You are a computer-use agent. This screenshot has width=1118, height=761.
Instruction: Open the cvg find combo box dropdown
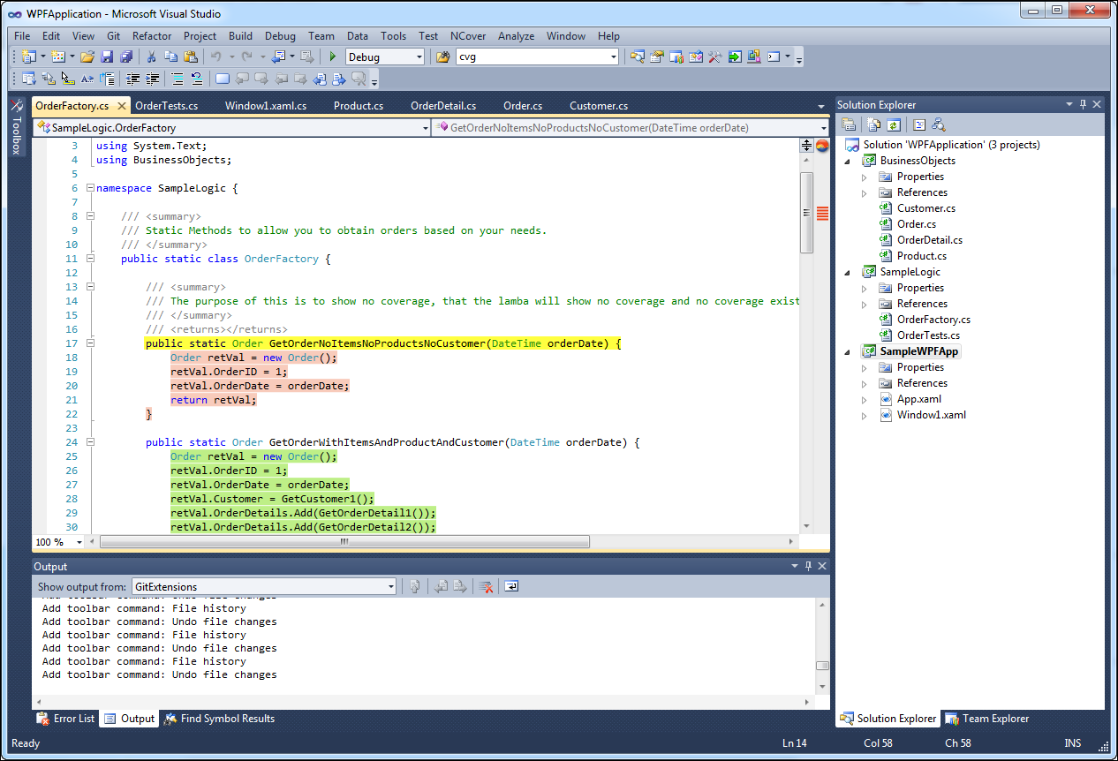click(x=614, y=57)
